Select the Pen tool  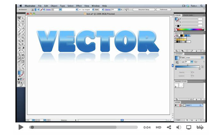19,25
